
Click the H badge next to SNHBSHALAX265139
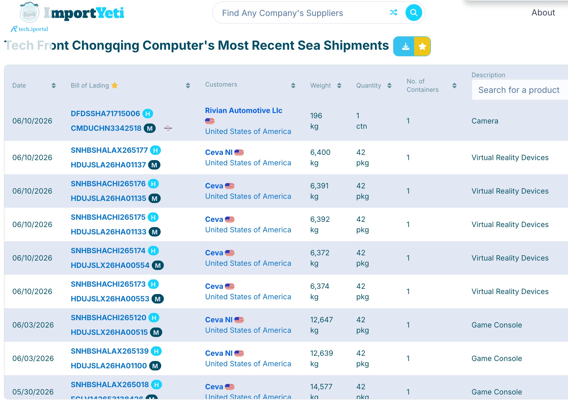156,351
